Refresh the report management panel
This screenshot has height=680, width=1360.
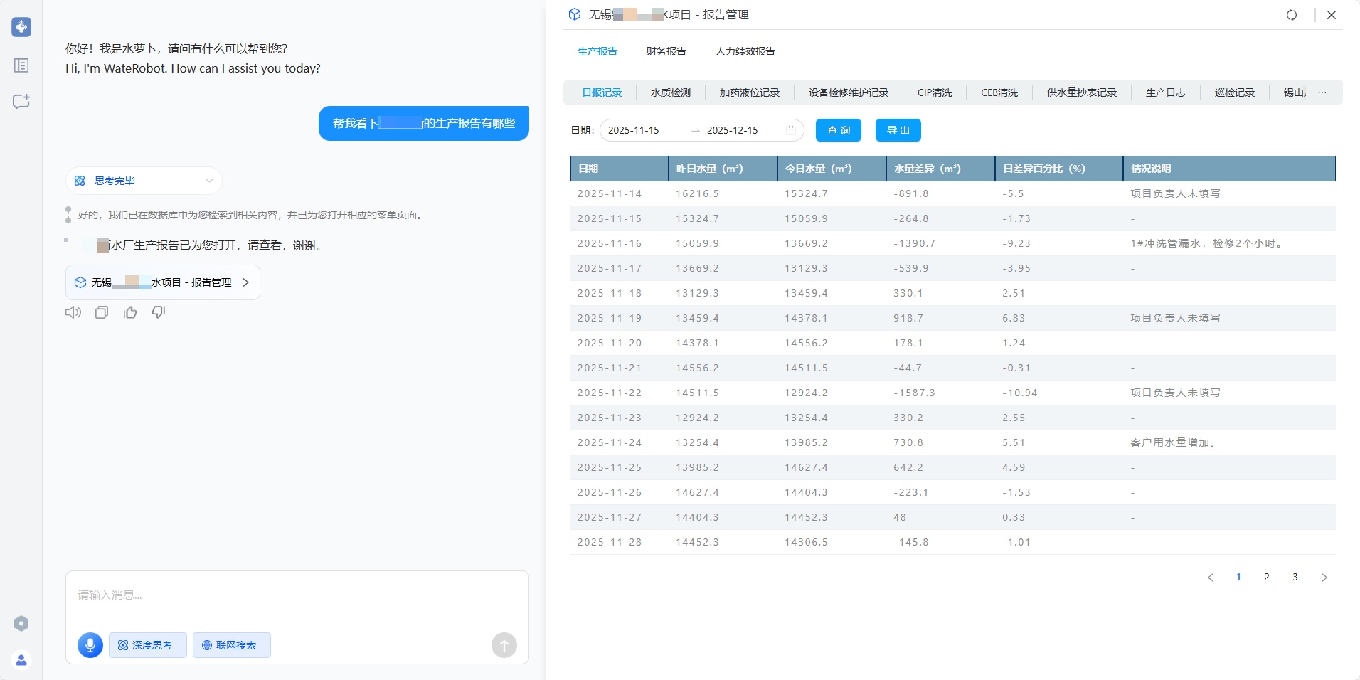click(x=1292, y=15)
